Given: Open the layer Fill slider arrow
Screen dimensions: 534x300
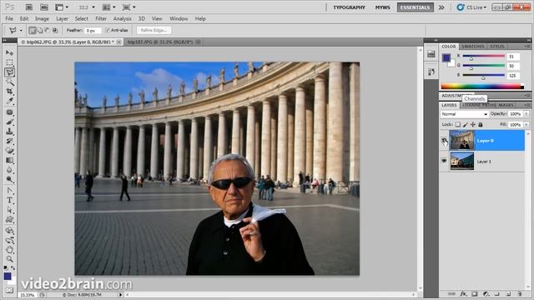Looking at the screenshot, I should coord(526,124).
